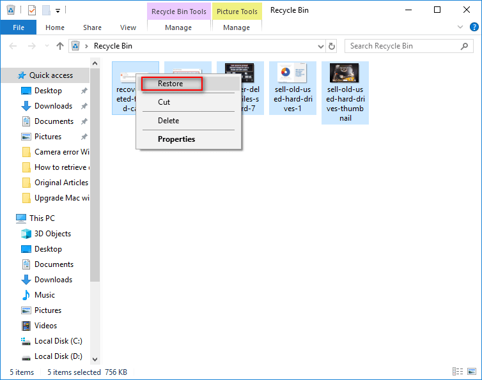Go up one level with Up arrow

click(60, 46)
